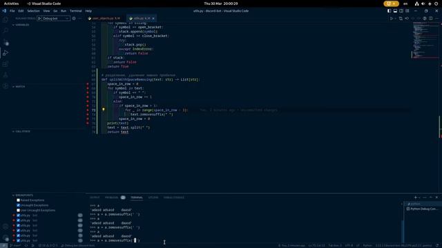442x248 pixels.
Task: Toggle the primary side bar layout icon
Action: point(389,11)
